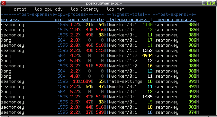Select the write value 514B
Screen dimensions: 217x117
pos(101,97)
